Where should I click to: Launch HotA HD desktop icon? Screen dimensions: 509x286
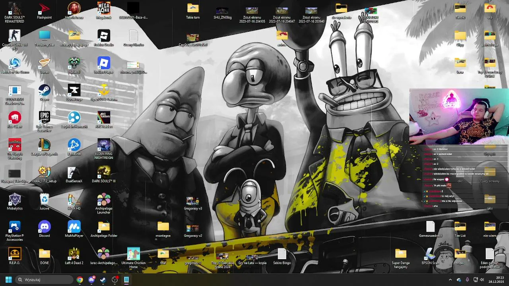pyautogui.click(x=74, y=202)
